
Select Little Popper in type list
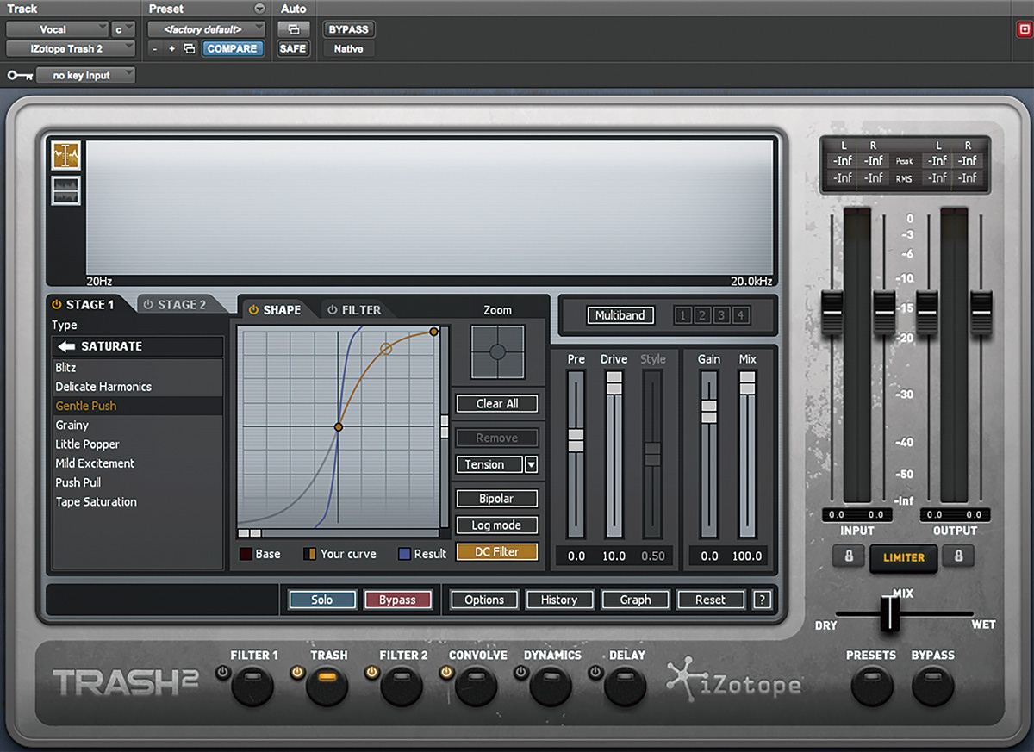pyautogui.click(x=138, y=444)
